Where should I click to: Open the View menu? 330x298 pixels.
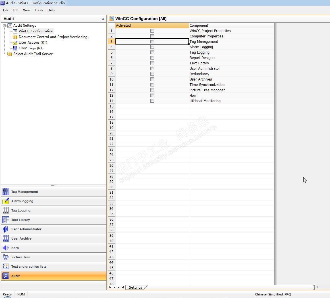tap(26, 10)
